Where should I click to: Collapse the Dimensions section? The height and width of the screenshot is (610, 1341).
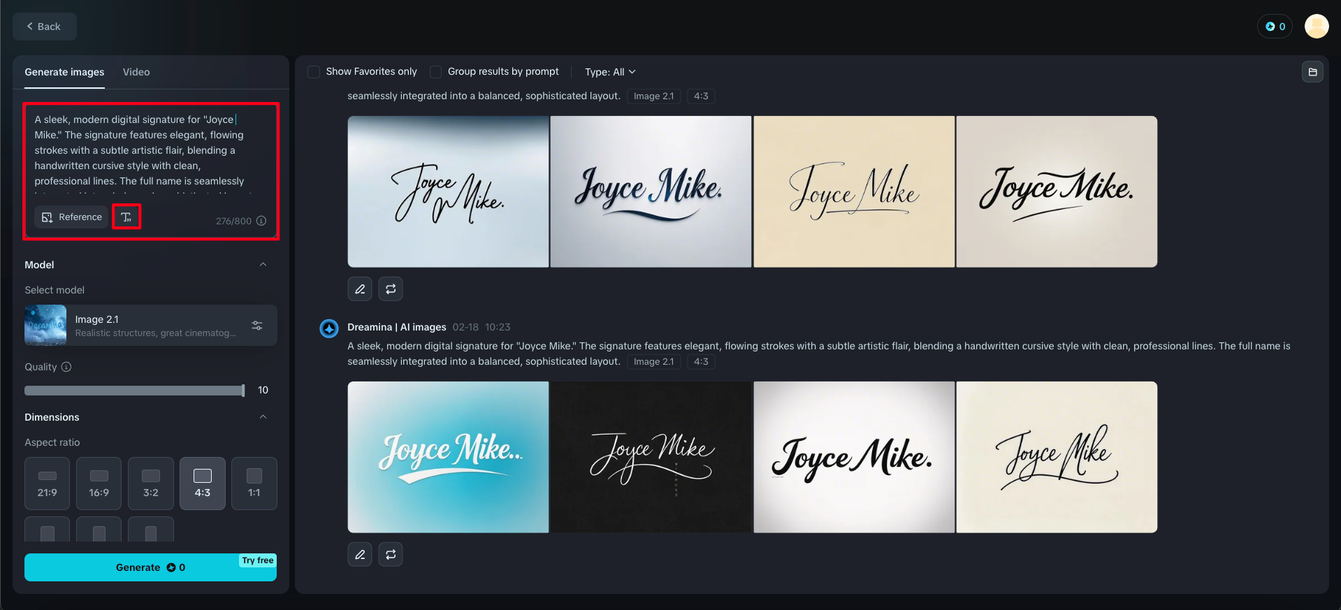click(263, 417)
